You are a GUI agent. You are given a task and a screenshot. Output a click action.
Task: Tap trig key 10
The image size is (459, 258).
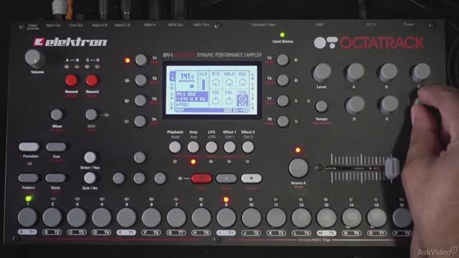(x=251, y=218)
